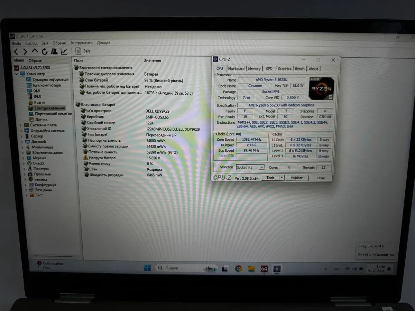This screenshot has width=415, height=311.
Task: Open the graph chart icon in the toolbar
Action: (x=64, y=51)
